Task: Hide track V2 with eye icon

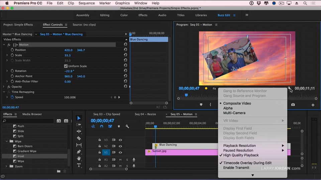Action: coord(120,146)
